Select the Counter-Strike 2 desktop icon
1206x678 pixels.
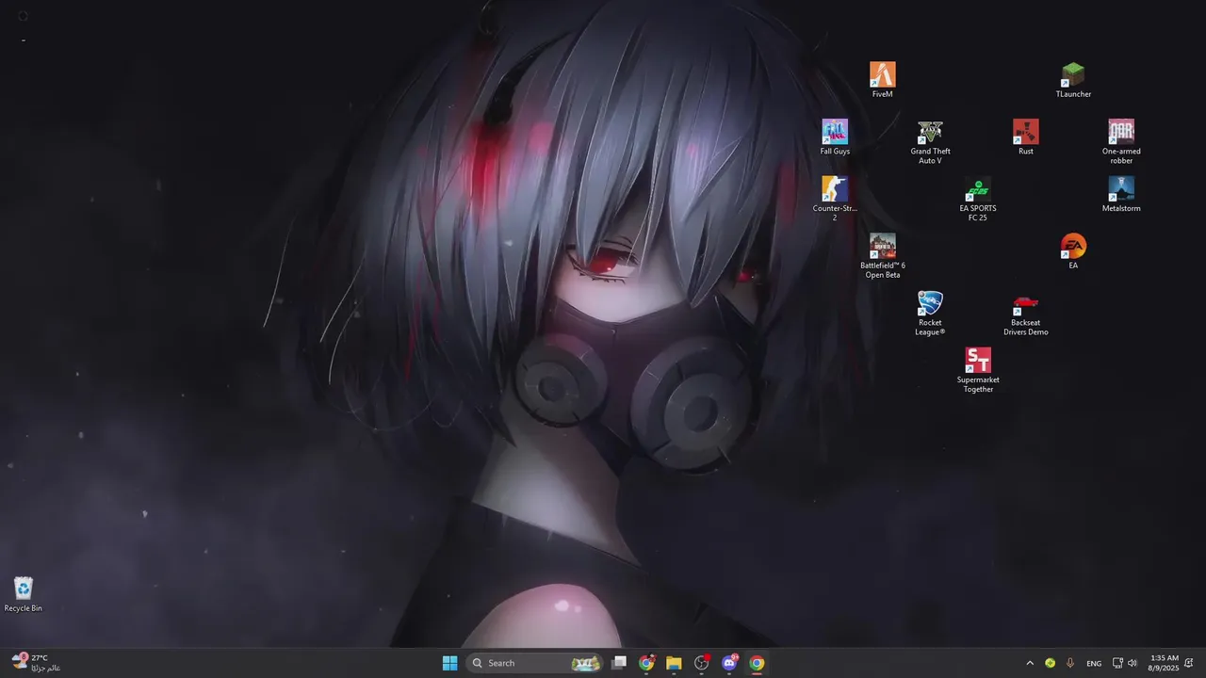pyautogui.click(x=835, y=199)
